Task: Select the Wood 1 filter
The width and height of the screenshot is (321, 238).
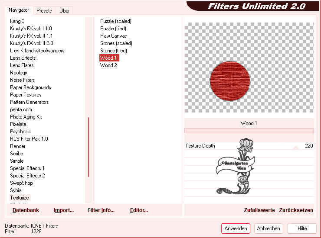Action: click(x=109, y=58)
